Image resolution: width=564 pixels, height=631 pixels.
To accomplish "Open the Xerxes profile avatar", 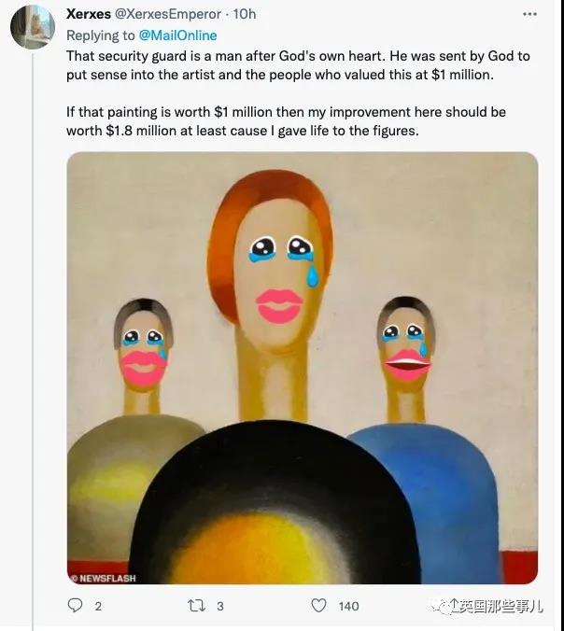I will (x=32, y=27).
